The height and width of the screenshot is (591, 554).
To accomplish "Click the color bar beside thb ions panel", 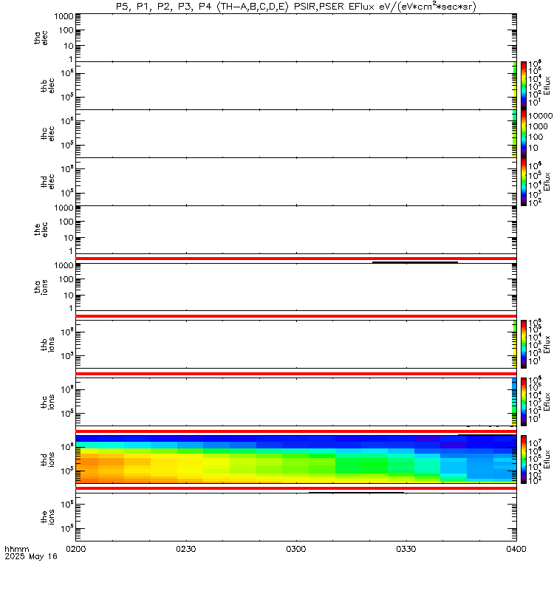I will (524, 344).
